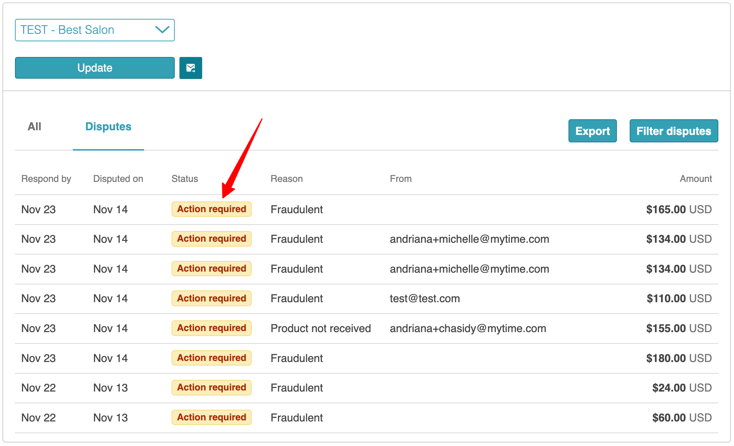The width and height of the screenshot is (734, 446).
Task: Open the Product not received dispute
Action: pos(320,328)
